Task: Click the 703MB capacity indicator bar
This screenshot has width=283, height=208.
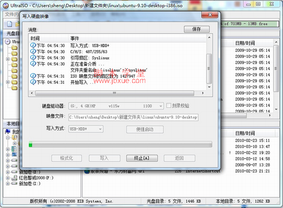Action: point(250,24)
